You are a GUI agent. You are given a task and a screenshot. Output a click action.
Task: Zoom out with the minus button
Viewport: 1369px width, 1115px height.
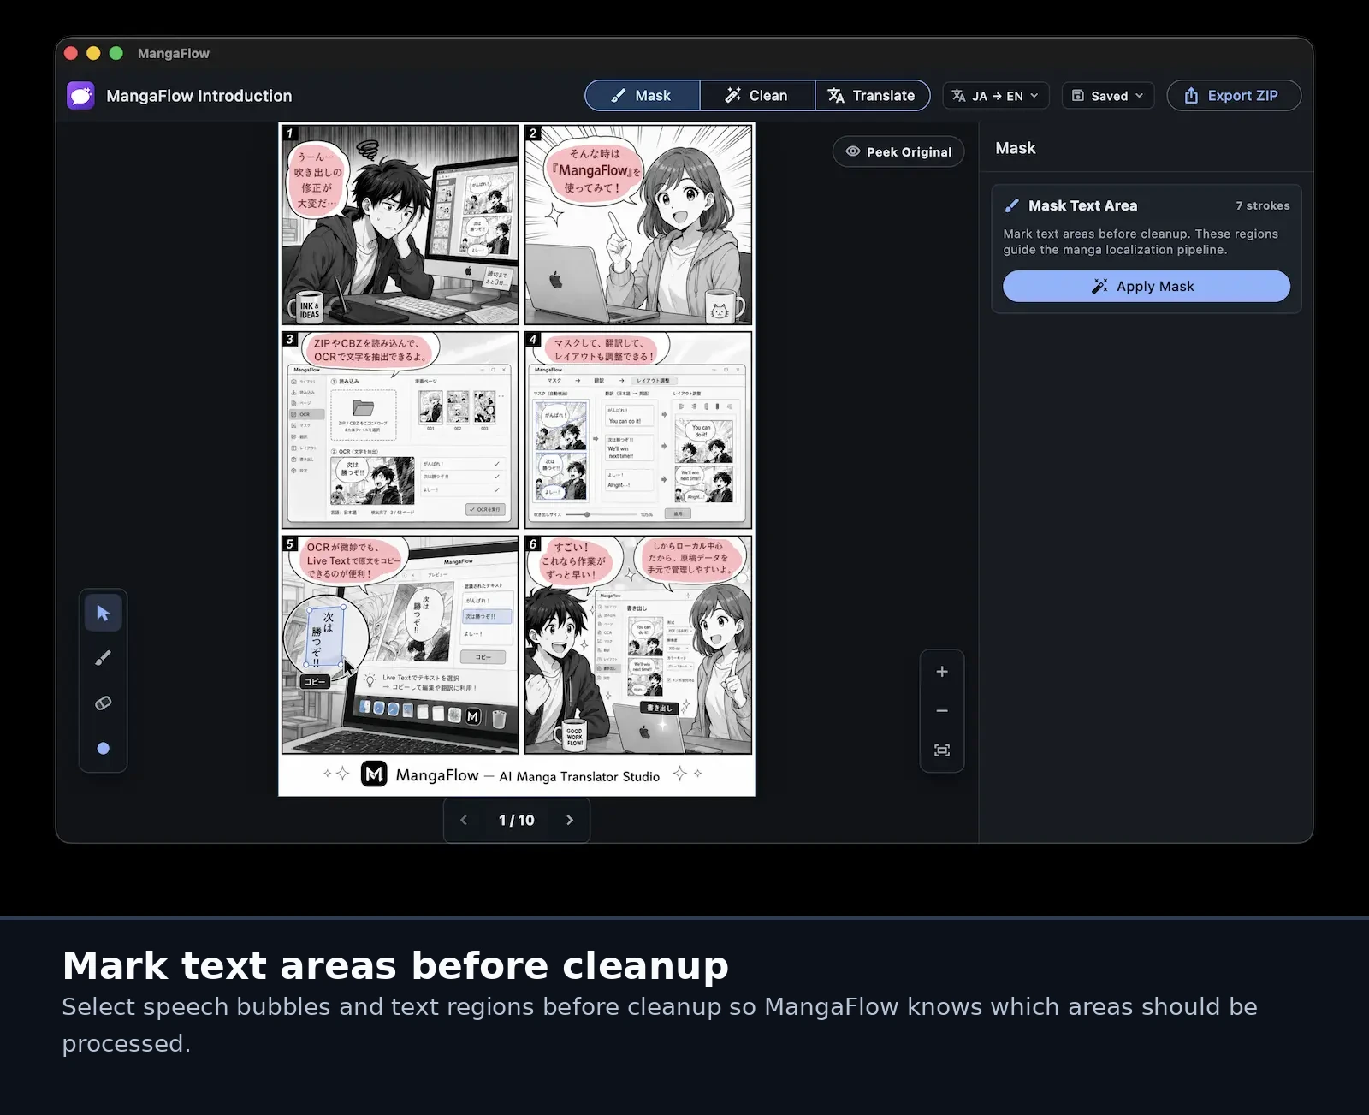(x=942, y=711)
